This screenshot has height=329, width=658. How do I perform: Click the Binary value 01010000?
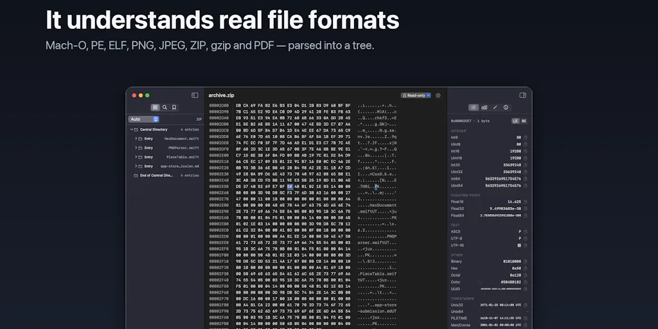point(512,262)
